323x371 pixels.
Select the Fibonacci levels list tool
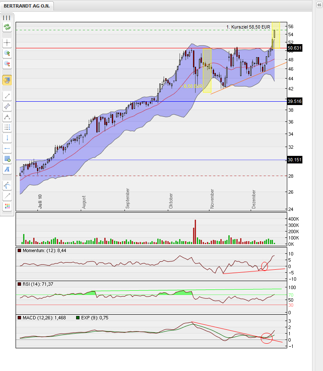tap(7, 128)
